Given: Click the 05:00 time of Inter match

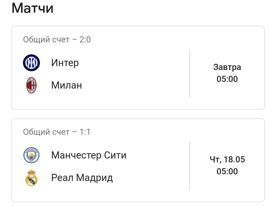Looking at the screenshot, I should pos(227,79).
